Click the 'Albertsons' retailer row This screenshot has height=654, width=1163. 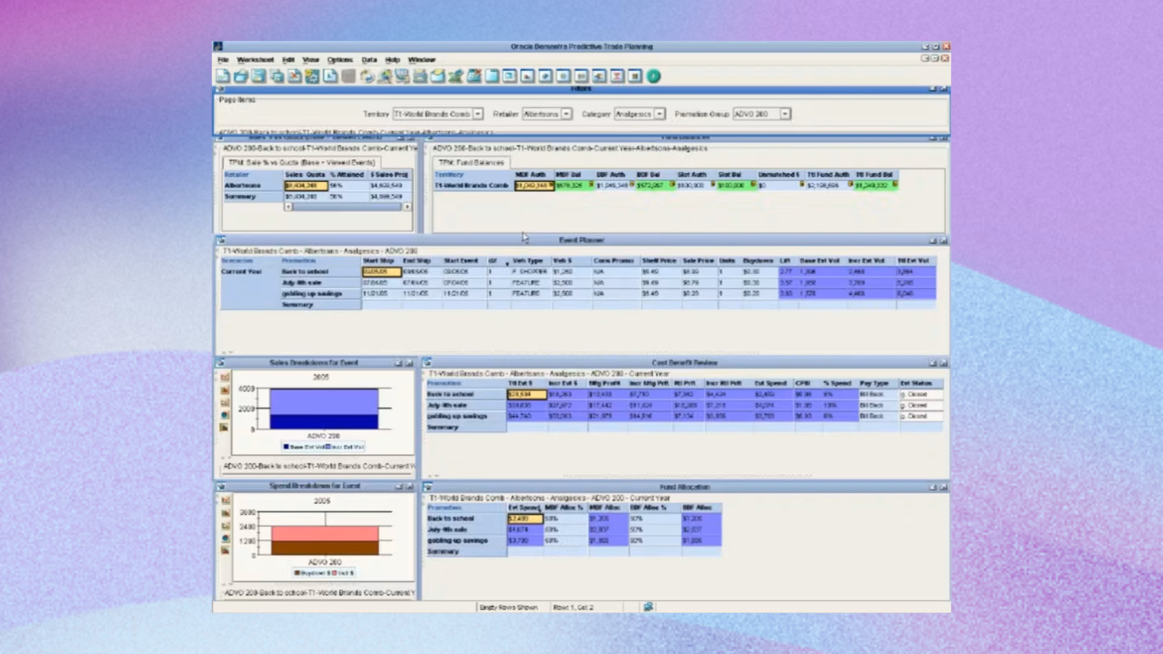317,185
